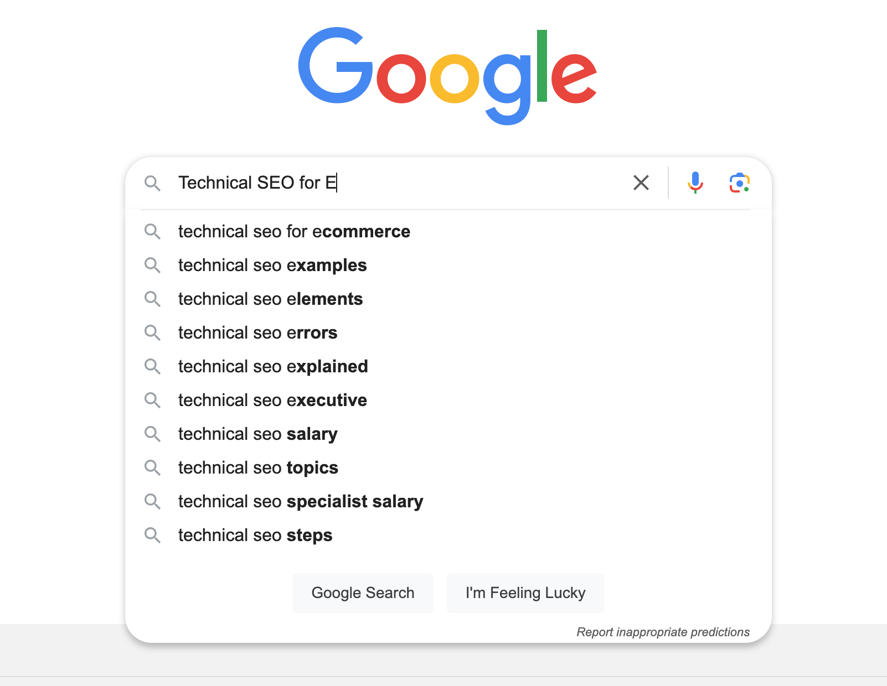887x686 pixels.
Task: Click the Google logo
Action: (447, 75)
